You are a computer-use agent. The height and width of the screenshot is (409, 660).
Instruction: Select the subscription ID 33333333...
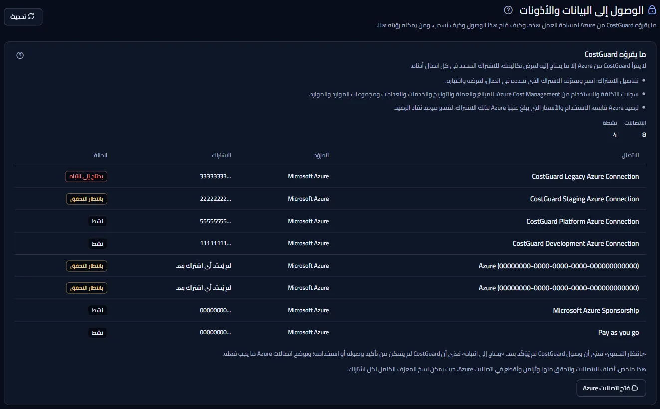(216, 176)
